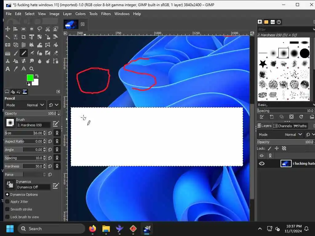This screenshot has width=315, height=236.
Task: Toggle link Angle to brush default
Action: 57,150
